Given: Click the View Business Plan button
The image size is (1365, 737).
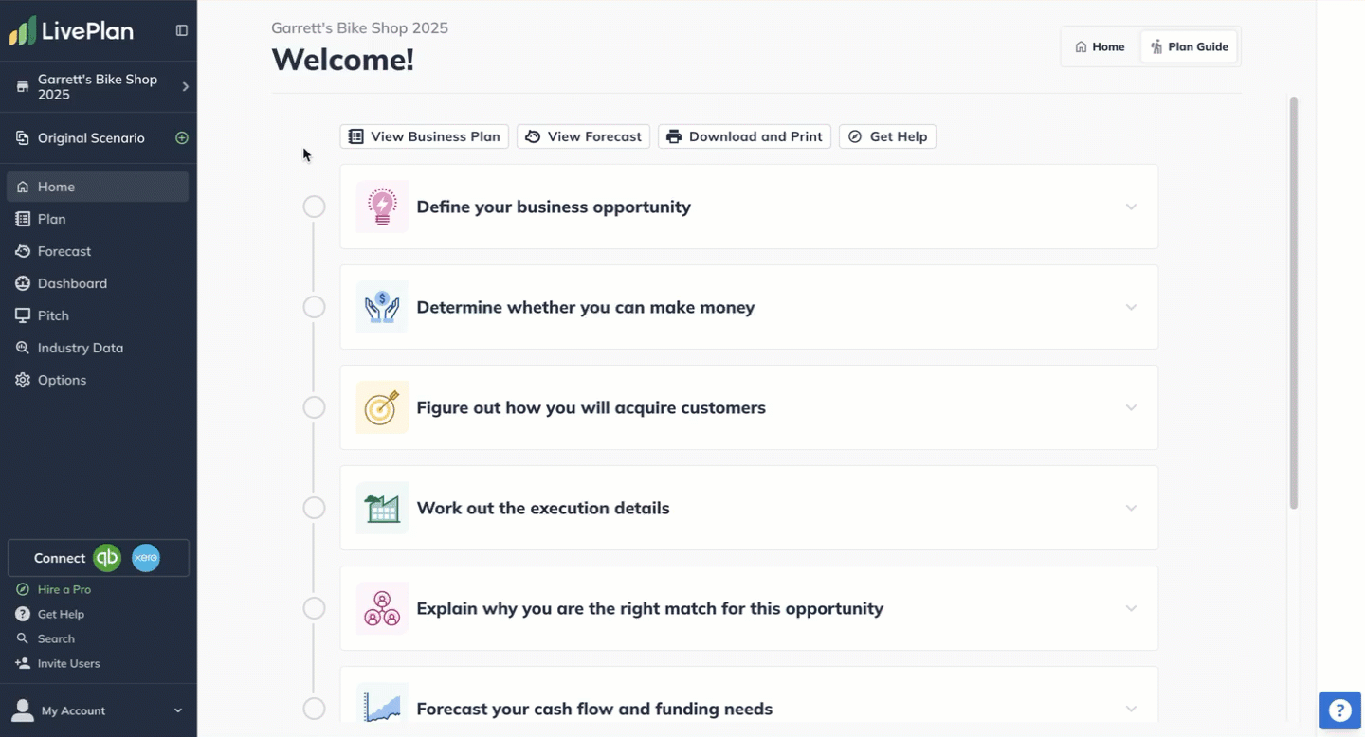Looking at the screenshot, I should point(424,135).
